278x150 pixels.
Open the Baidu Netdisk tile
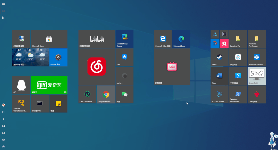(x=238, y=57)
